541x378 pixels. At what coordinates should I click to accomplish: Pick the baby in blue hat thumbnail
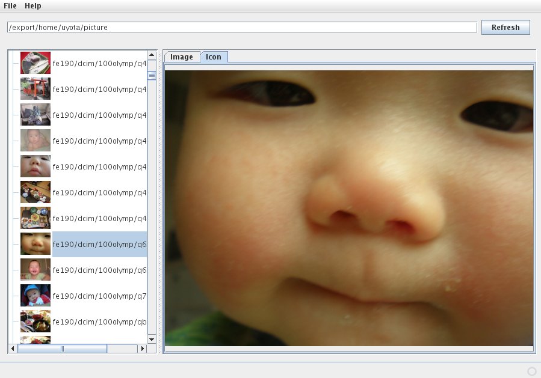(36, 296)
